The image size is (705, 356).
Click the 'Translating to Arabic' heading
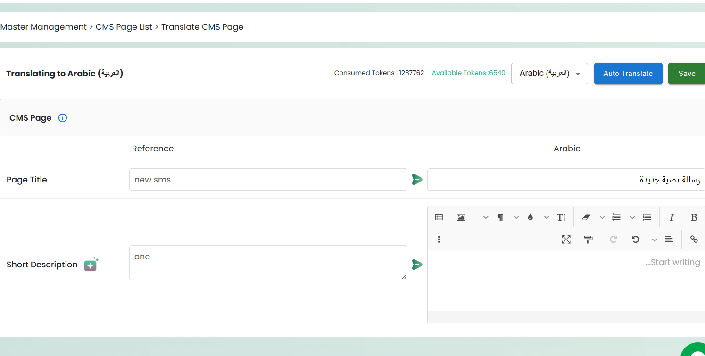65,74
